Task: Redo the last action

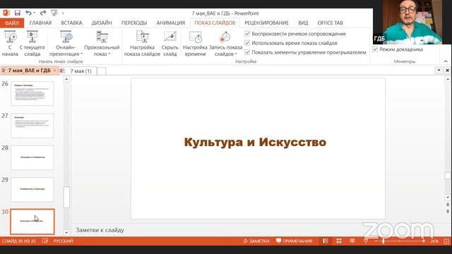Action: pyautogui.click(x=43, y=13)
